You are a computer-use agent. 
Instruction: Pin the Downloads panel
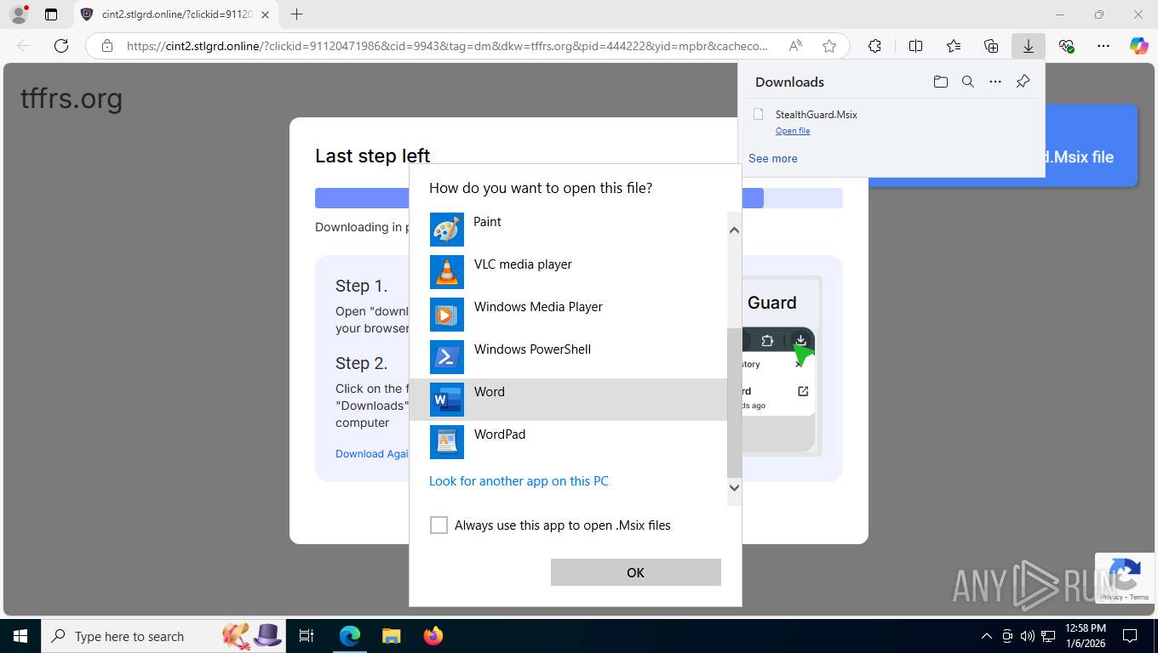(x=1023, y=82)
